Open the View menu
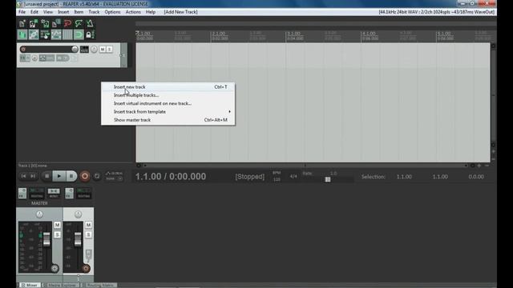513x288 pixels. 48,12
